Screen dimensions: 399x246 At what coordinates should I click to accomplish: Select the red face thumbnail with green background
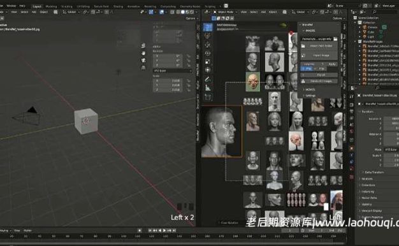tap(252, 82)
